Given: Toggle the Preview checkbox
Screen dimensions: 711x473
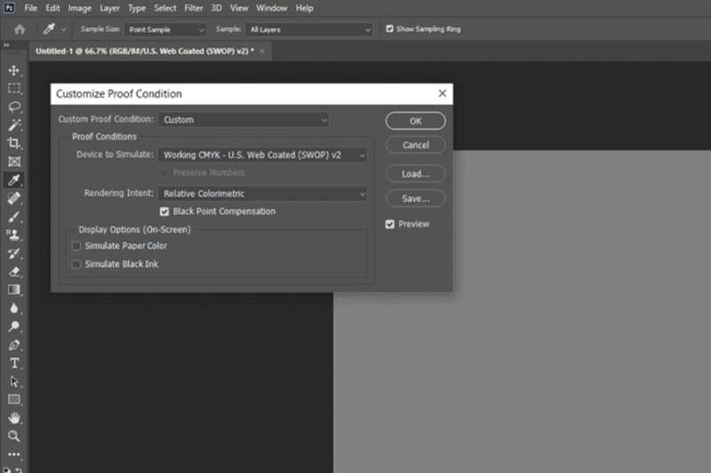Looking at the screenshot, I should tap(390, 224).
